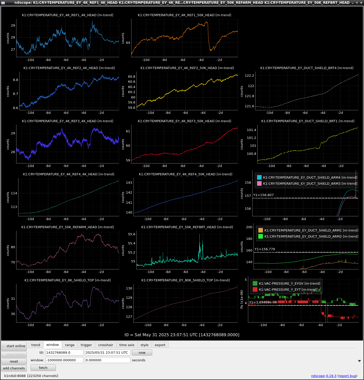Click the EY_4K_REF1_50K_HEAD plot title
The height and width of the screenshot is (380, 364).
pos(185,15)
